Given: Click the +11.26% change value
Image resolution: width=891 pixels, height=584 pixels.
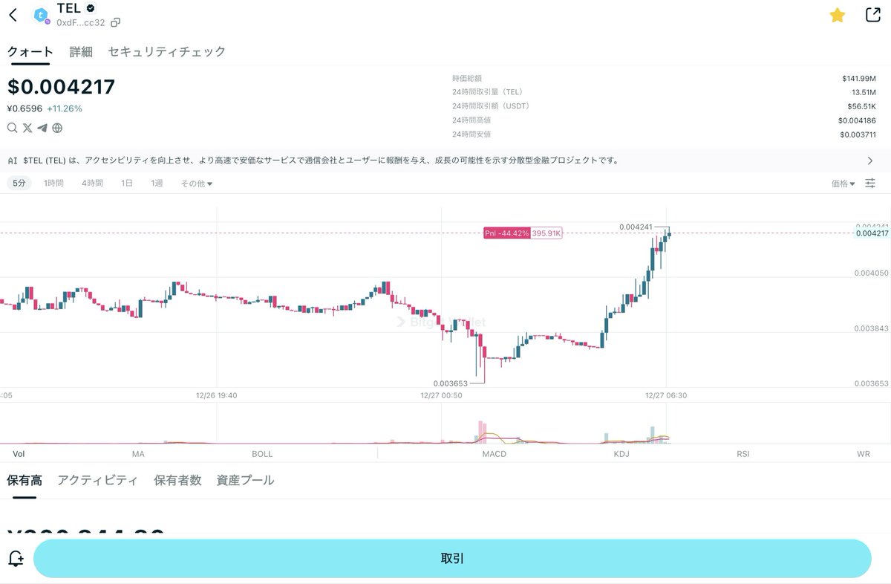Looking at the screenshot, I should (65, 108).
